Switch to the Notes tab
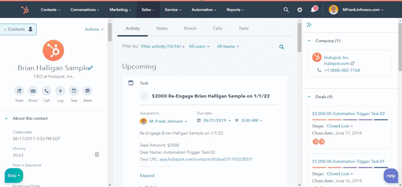This screenshot has width=402, height=187. pos(162,28)
